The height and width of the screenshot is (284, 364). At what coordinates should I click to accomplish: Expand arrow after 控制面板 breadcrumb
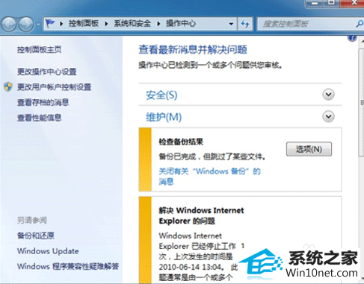[x=106, y=24]
